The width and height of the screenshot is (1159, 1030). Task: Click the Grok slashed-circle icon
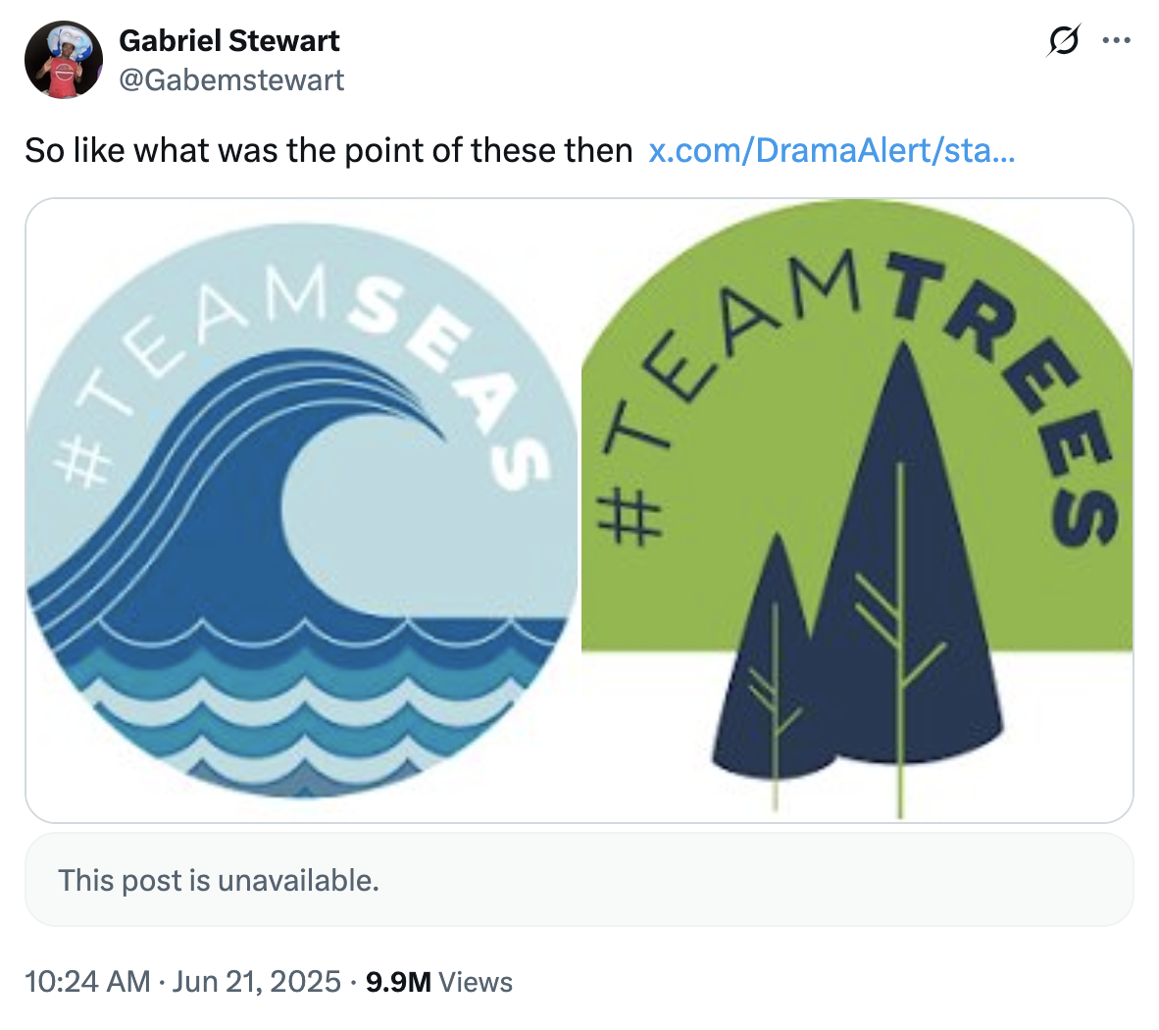[x=1064, y=41]
